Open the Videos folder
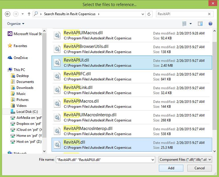This screenshot has width=219, height=177. (19, 106)
